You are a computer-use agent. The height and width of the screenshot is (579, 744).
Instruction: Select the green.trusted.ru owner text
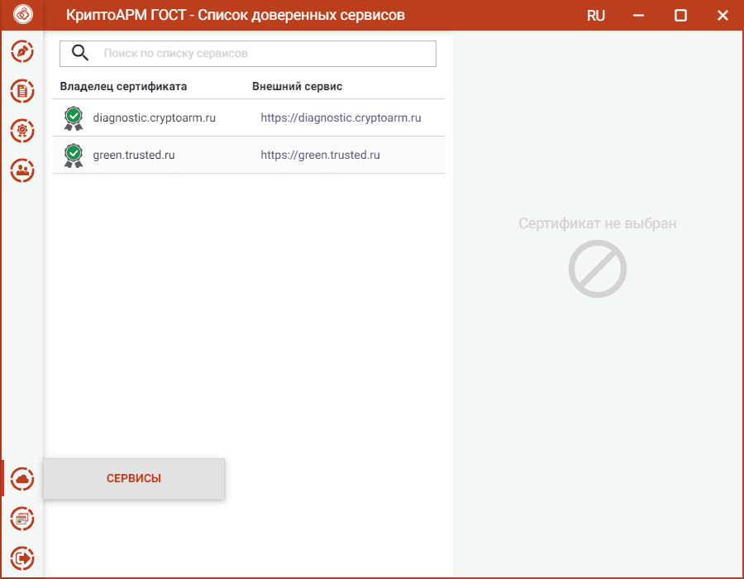134,155
